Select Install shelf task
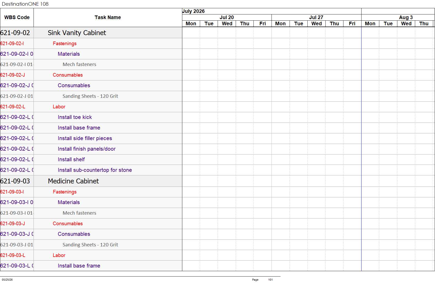Image resolution: width=435 pixels, height=283 pixels. [71, 159]
